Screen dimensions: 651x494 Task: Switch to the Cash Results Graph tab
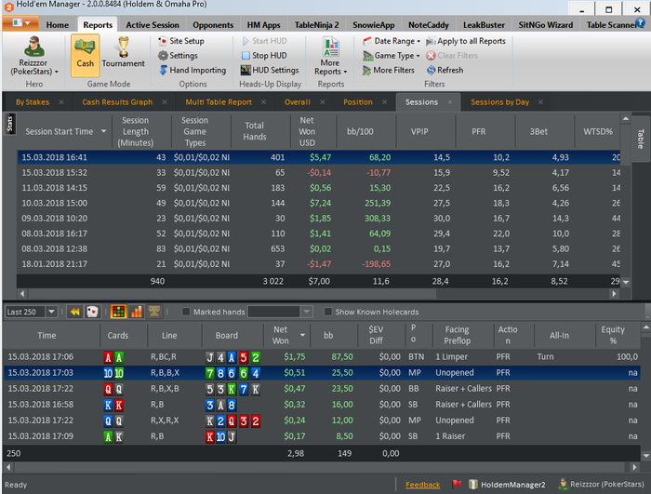117,102
